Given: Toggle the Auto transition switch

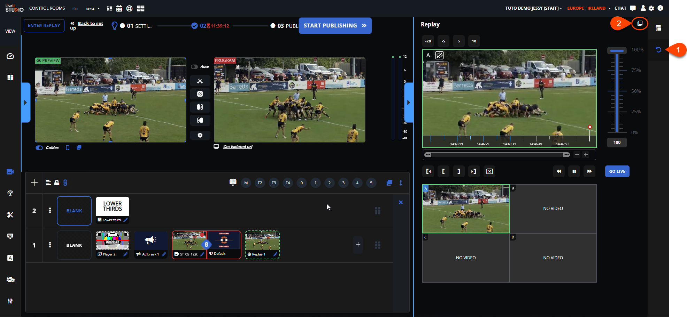Looking at the screenshot, I should (194, 67).
